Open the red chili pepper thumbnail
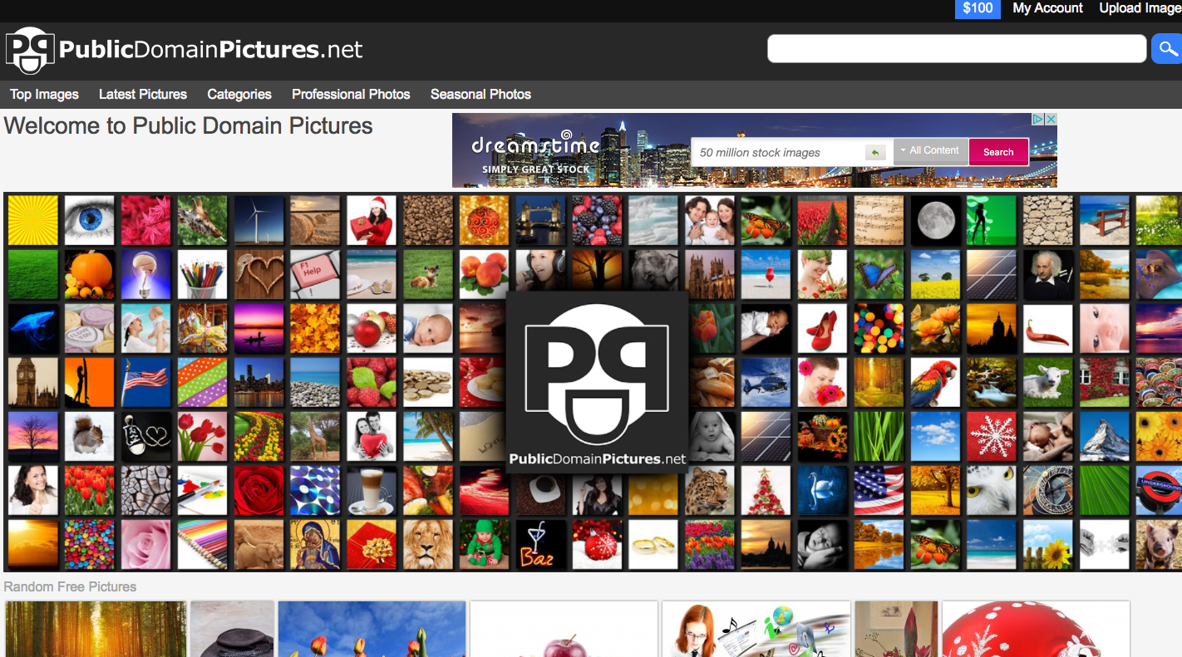This screenshot has width=1182, height=657. (1048, 328)
